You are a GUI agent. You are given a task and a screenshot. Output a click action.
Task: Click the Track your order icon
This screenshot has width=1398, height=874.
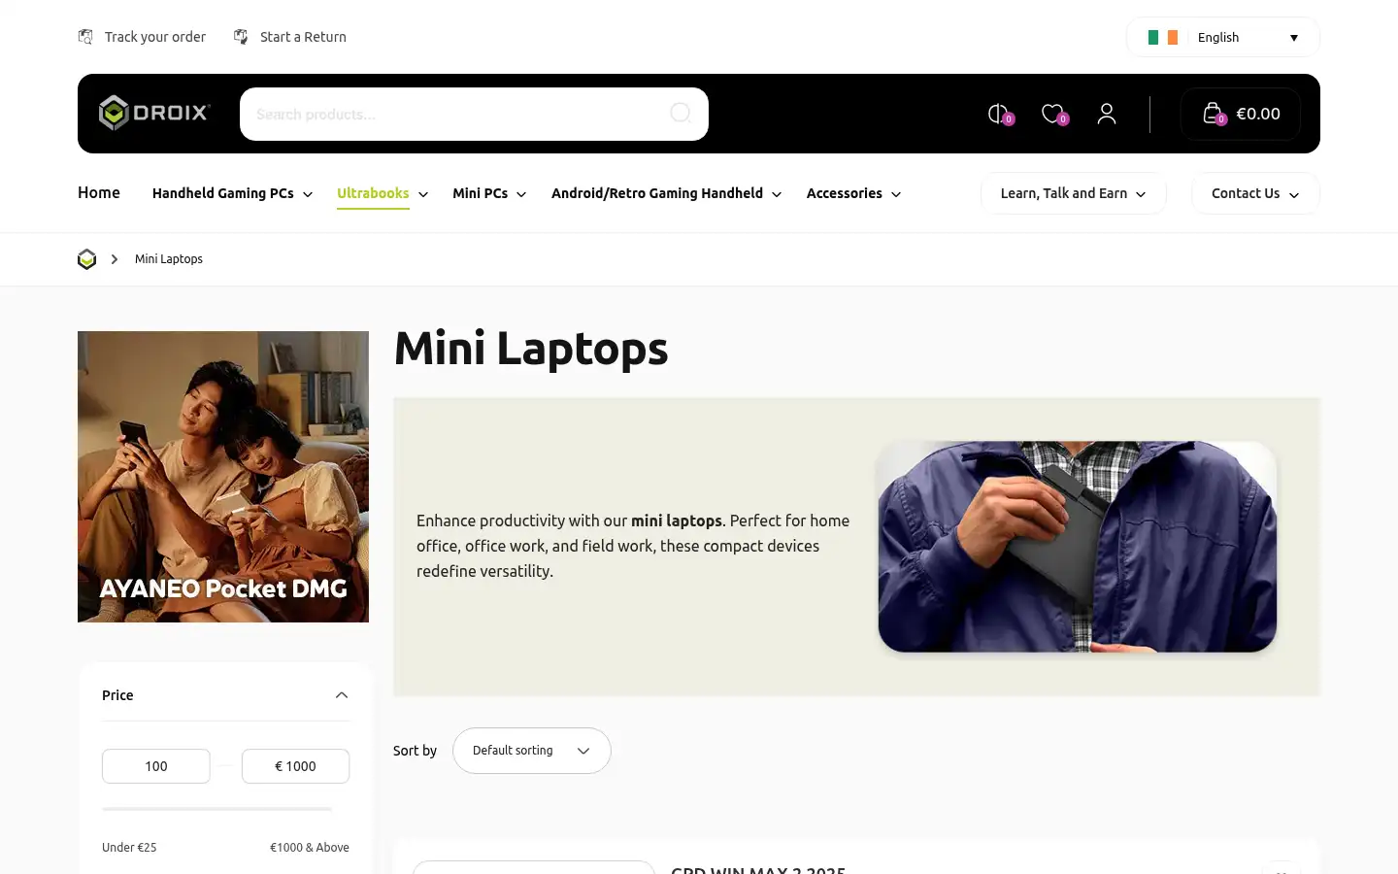85,37
